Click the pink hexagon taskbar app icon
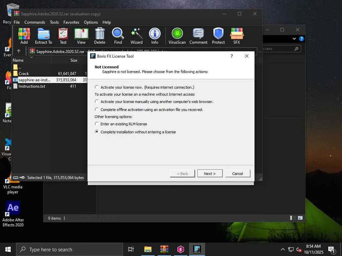 (181, 249)
